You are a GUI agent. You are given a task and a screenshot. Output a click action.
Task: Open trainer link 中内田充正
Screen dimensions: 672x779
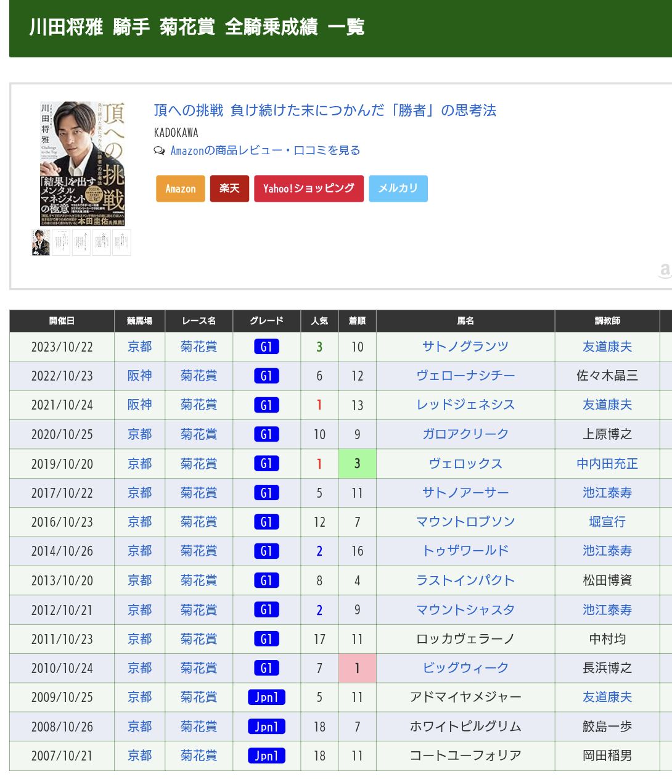[x=607, y=464]
